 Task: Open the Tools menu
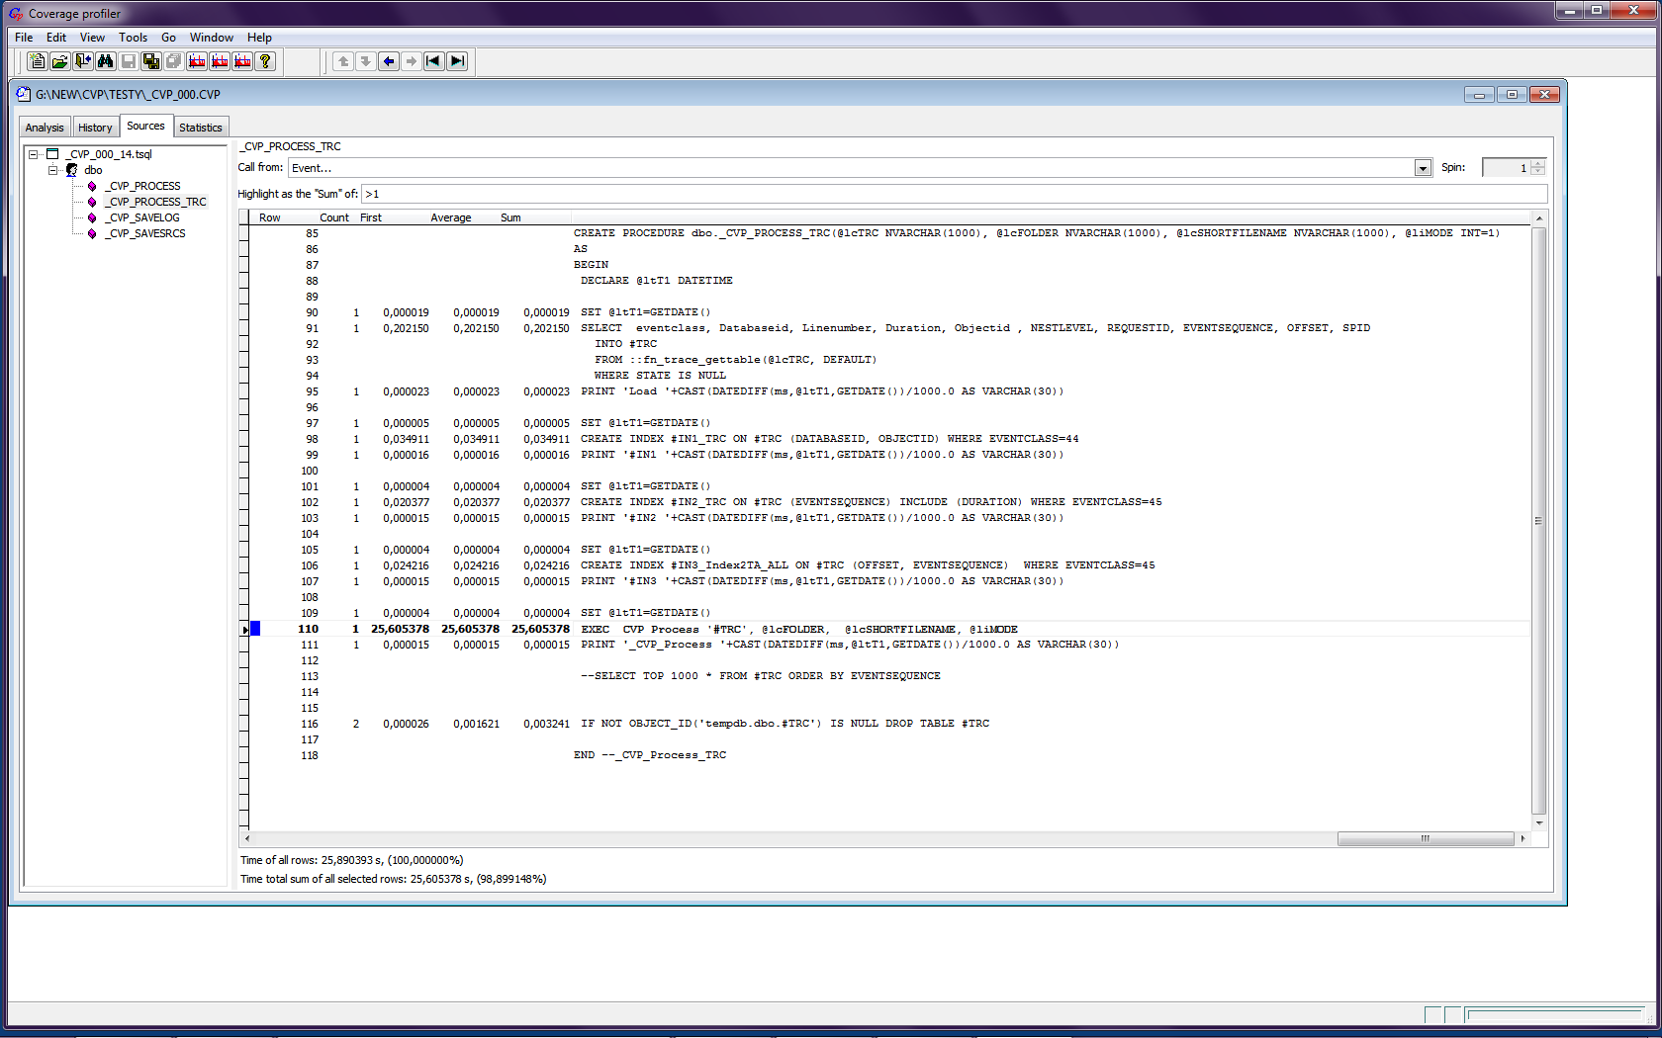133,38
